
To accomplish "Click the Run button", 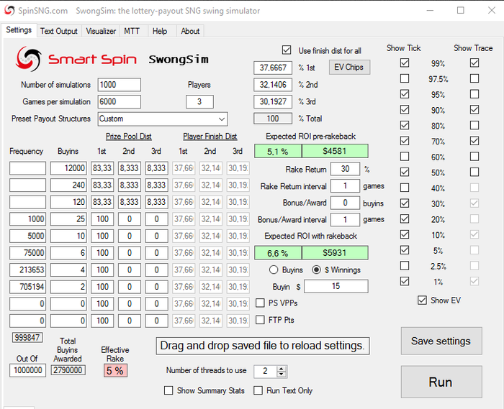I will (x=441, y=382).
